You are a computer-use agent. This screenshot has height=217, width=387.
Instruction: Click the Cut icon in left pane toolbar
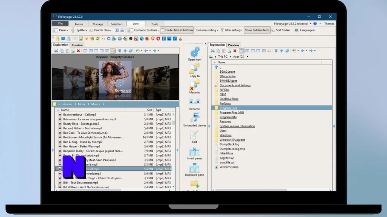[x=56, y=51]
